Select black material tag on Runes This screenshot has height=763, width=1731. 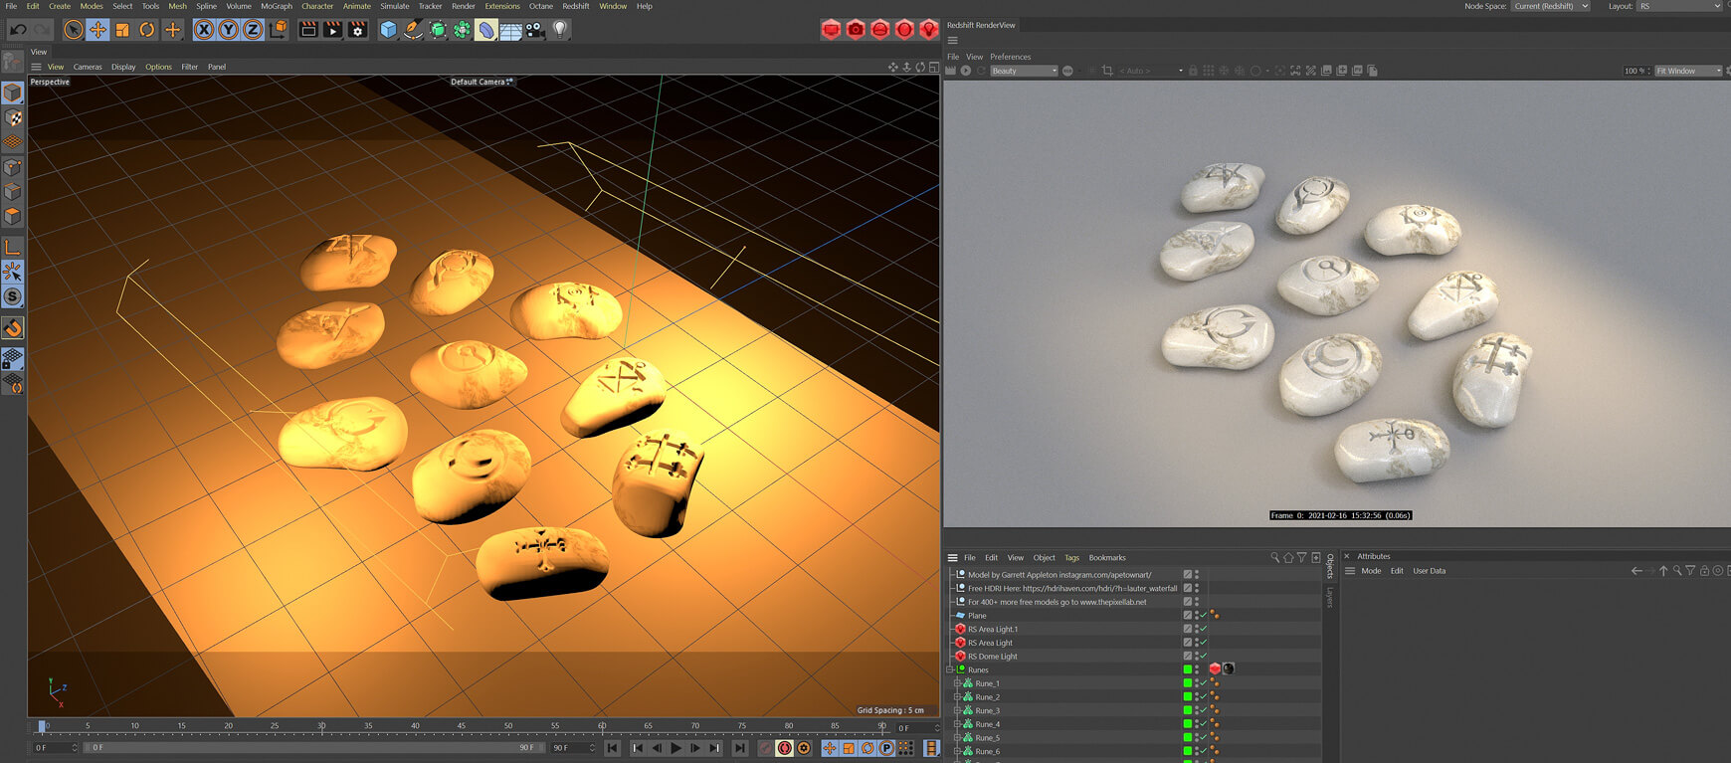(1229, 668)
